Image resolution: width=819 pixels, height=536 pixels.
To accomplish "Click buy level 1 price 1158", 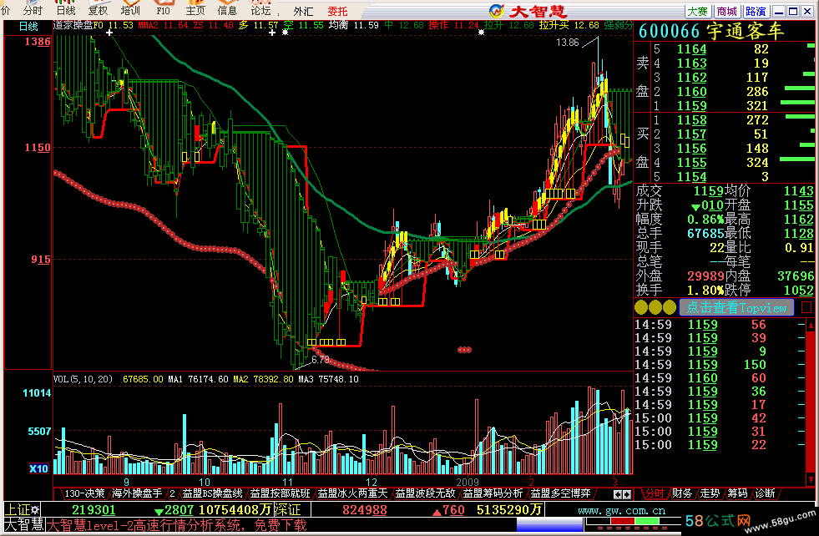I will tap(691, 120).
